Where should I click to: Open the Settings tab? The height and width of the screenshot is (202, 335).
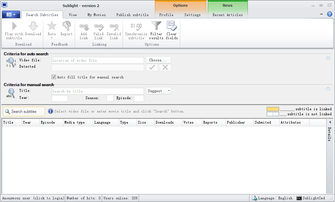click(x=192, y=15)
